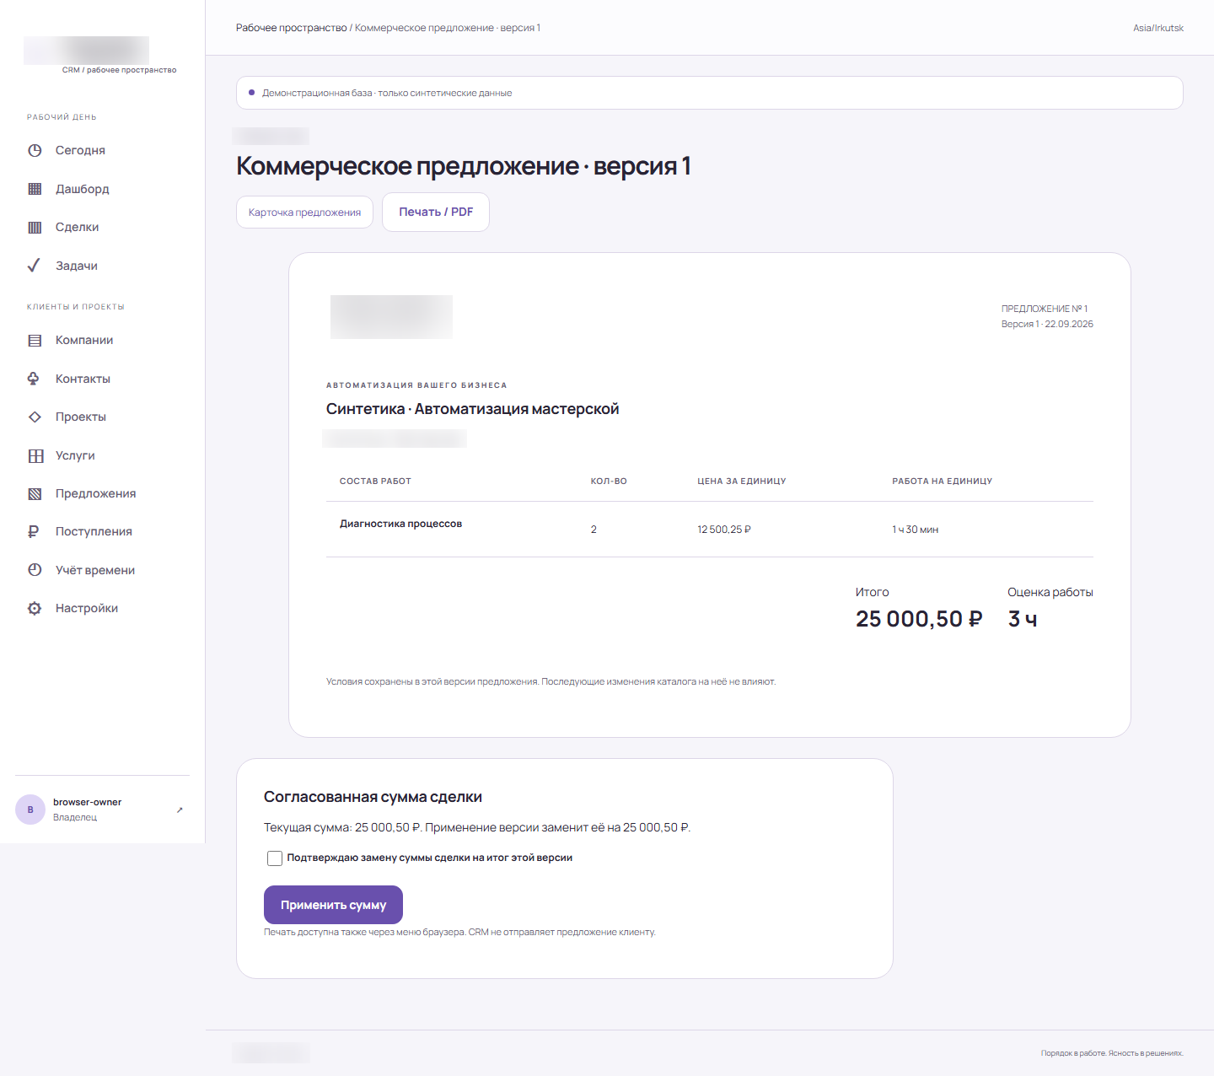
Task: Click the Применить сумму button
Action: 333,905
